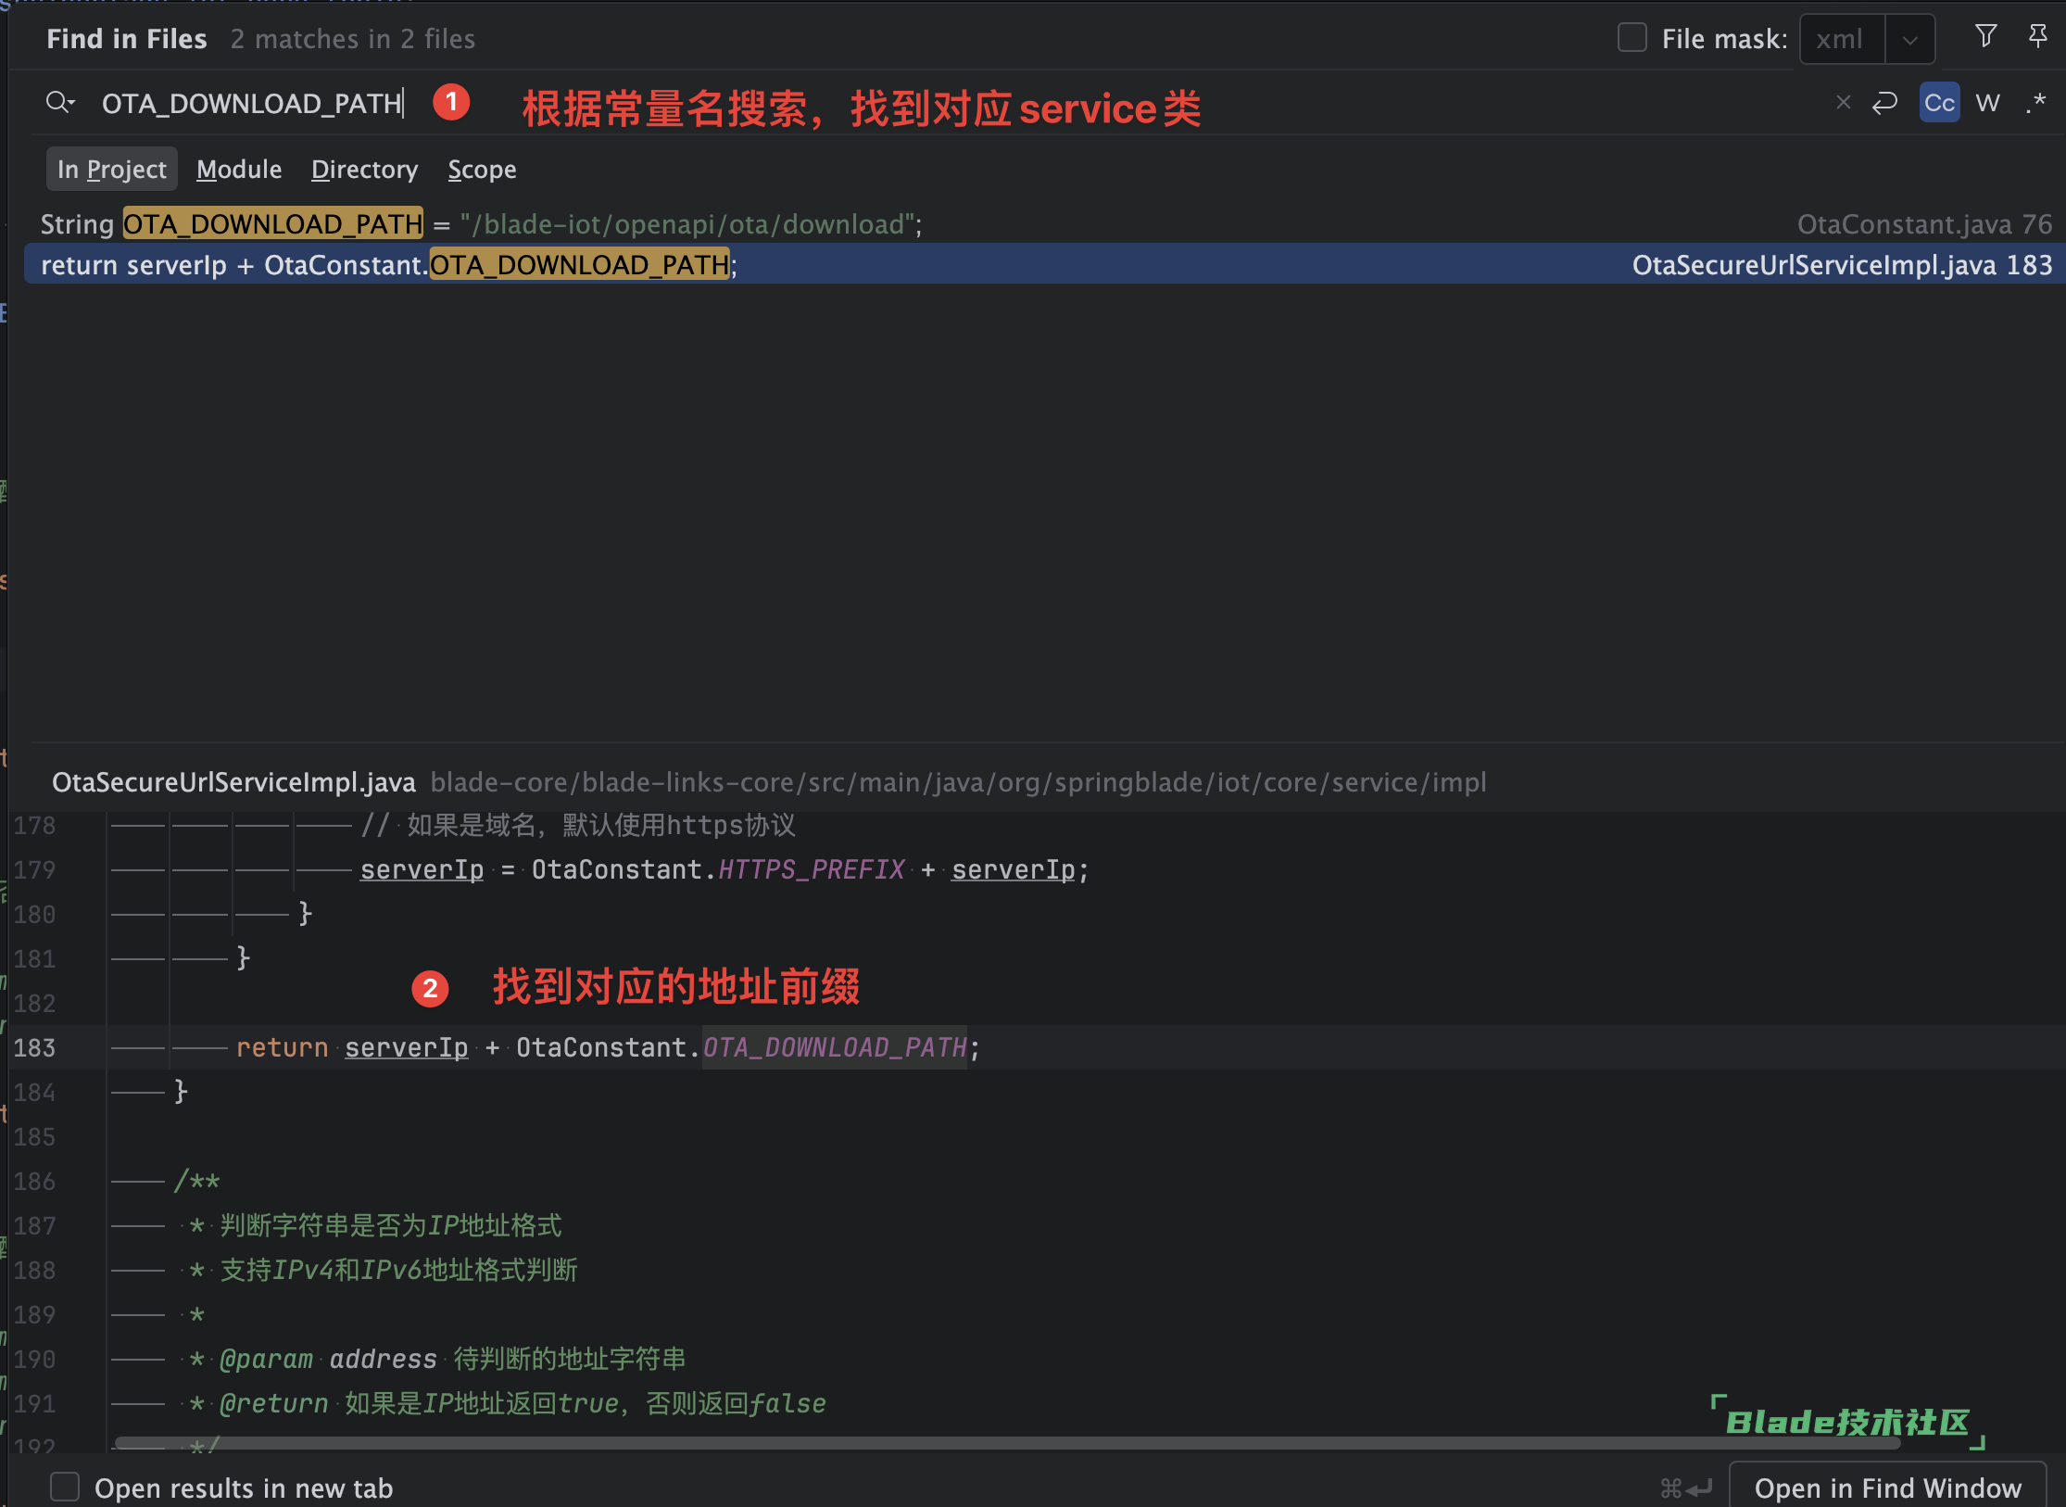Open search history via the magnifier icon
2066x1507 pixels.
coord(60,102)
